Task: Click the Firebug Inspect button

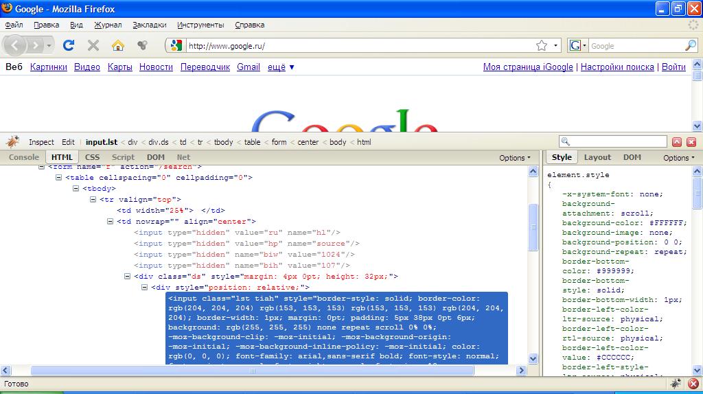Action: pyautogui.click(x=41, y=142)
